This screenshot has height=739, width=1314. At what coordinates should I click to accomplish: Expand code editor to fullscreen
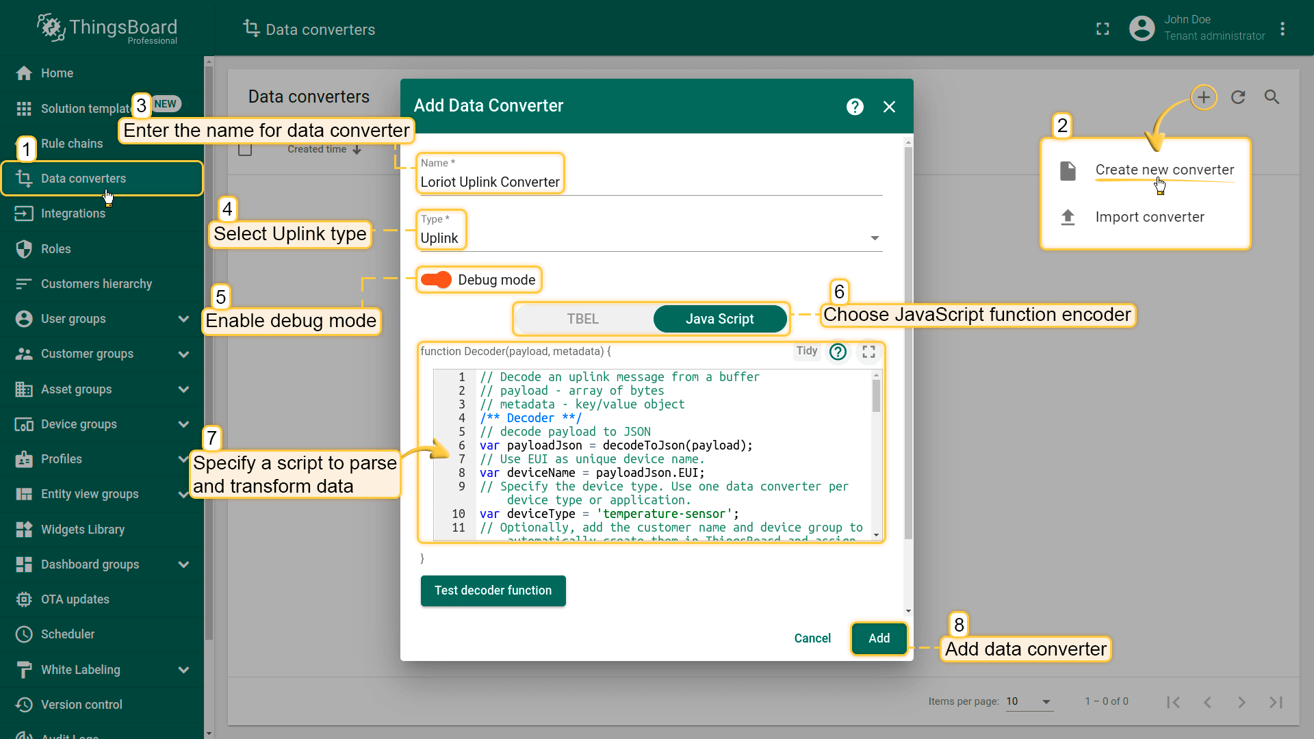[x=869, y=352]
